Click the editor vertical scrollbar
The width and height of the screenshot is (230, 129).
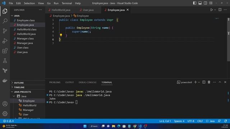[229, 39]
